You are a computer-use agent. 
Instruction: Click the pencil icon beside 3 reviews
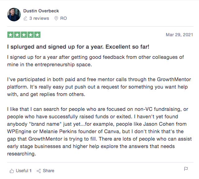click(25, 18)
